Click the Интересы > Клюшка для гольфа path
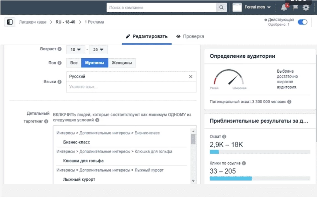The width and height of the screenshot is (317, 200). click(x=114, y=151)
